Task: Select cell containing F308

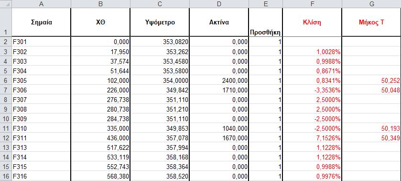Action: [x=41, y=110]
